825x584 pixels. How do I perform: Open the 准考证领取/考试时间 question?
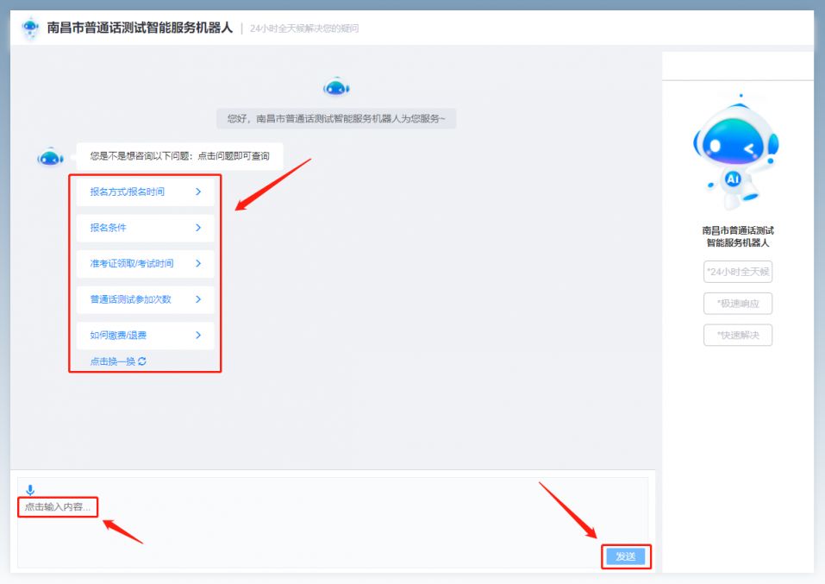145,263
